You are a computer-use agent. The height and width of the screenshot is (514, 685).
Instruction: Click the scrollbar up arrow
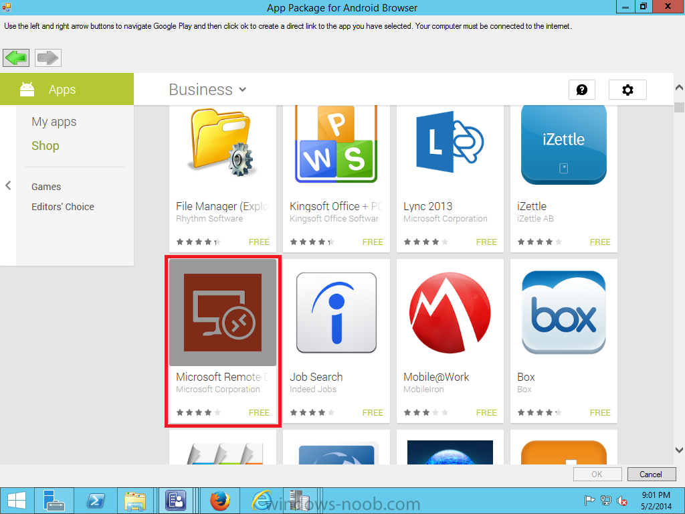tap(679, 88)
